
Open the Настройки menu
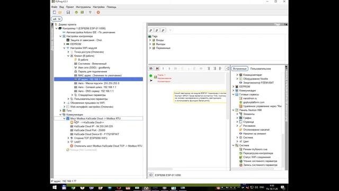coord(99,7)
